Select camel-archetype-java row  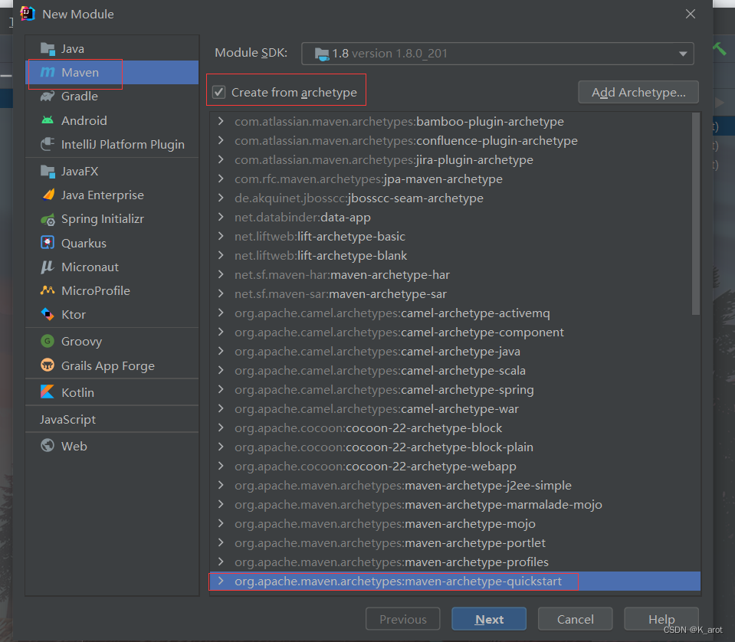pyautogui.click(x=454, y=352)
